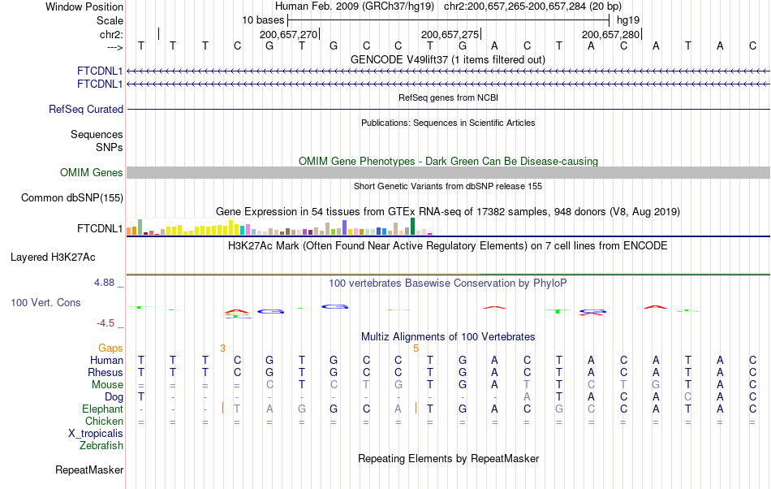Click the hg19 label beside the scale bar
This screenshot has width=771, height=489.
point(628,20)
